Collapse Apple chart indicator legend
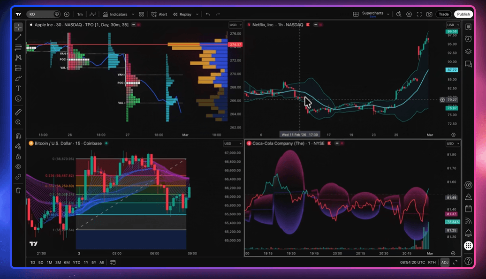486x279 pixels. [x=134, y=25]
